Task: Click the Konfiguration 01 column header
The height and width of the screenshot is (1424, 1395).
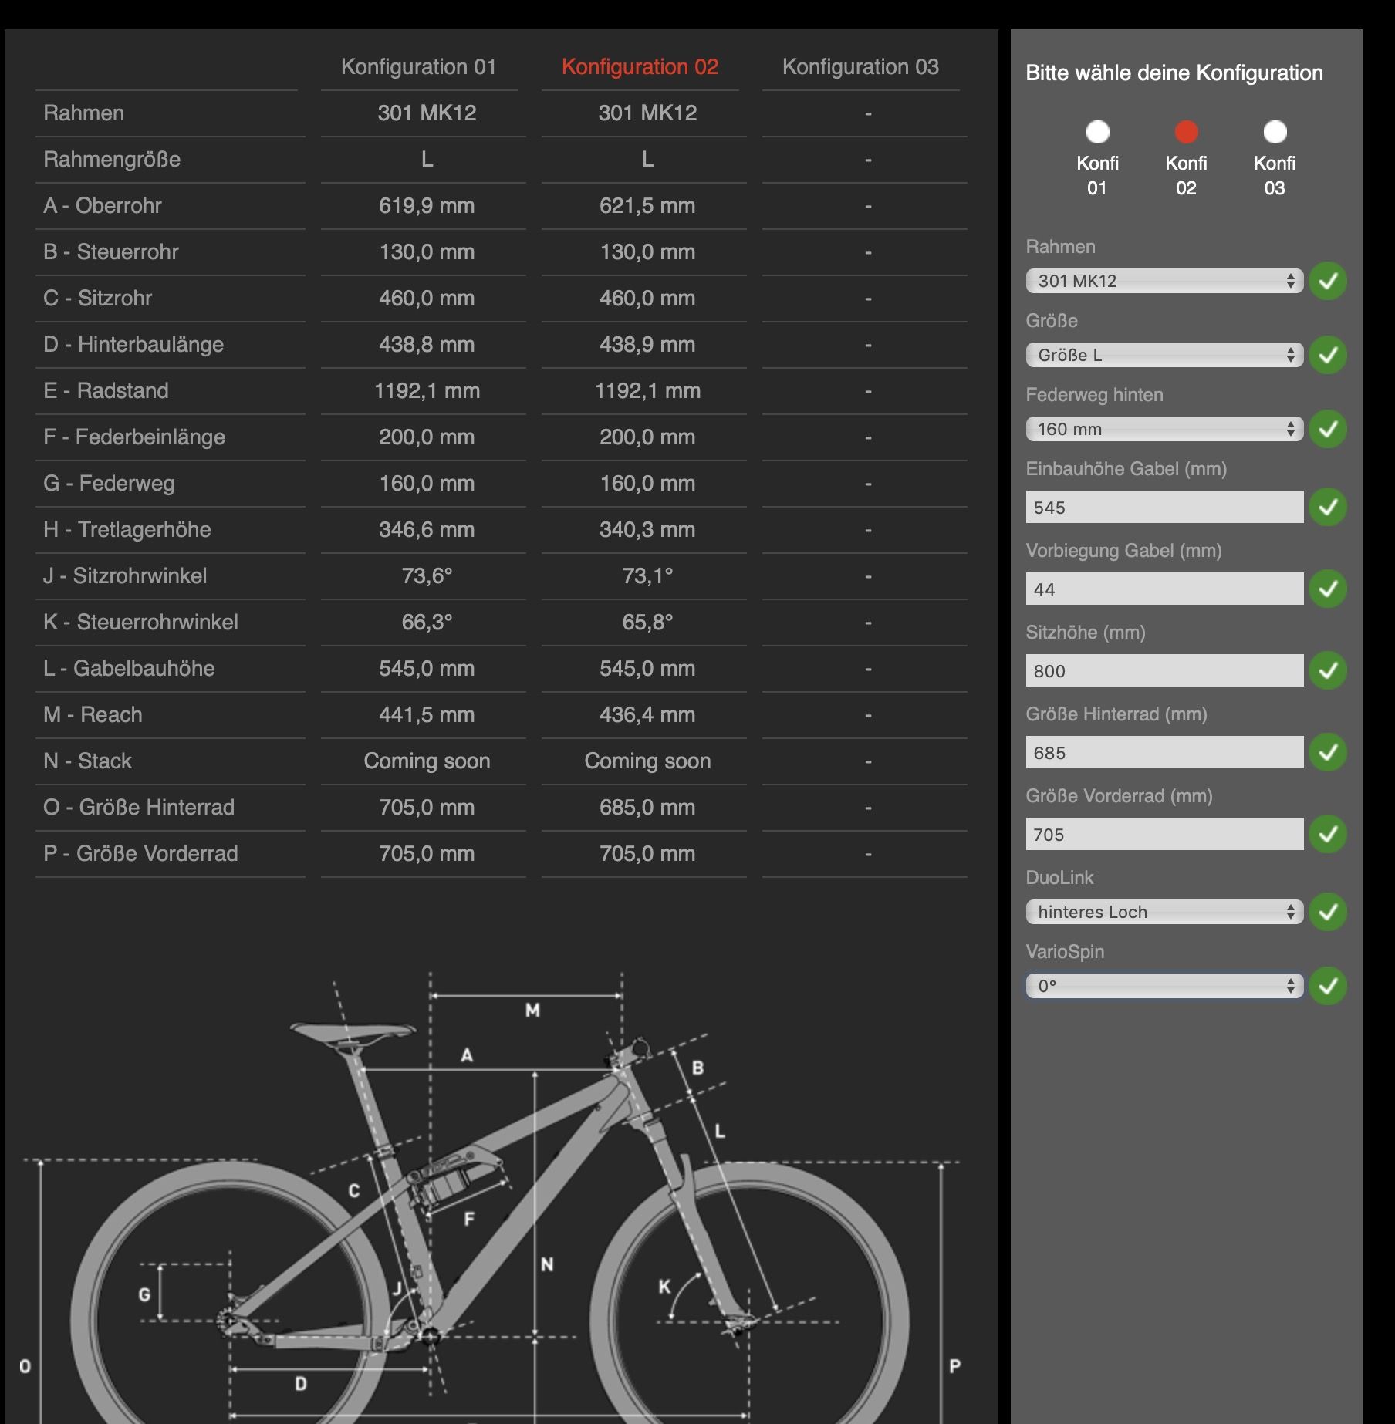Action: 418,67
